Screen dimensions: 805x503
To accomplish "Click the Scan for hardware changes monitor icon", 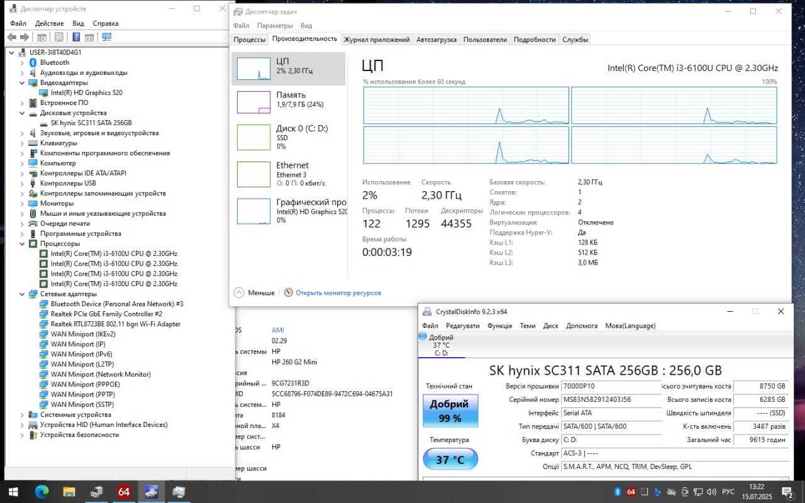I will click(x=106, y=37).
